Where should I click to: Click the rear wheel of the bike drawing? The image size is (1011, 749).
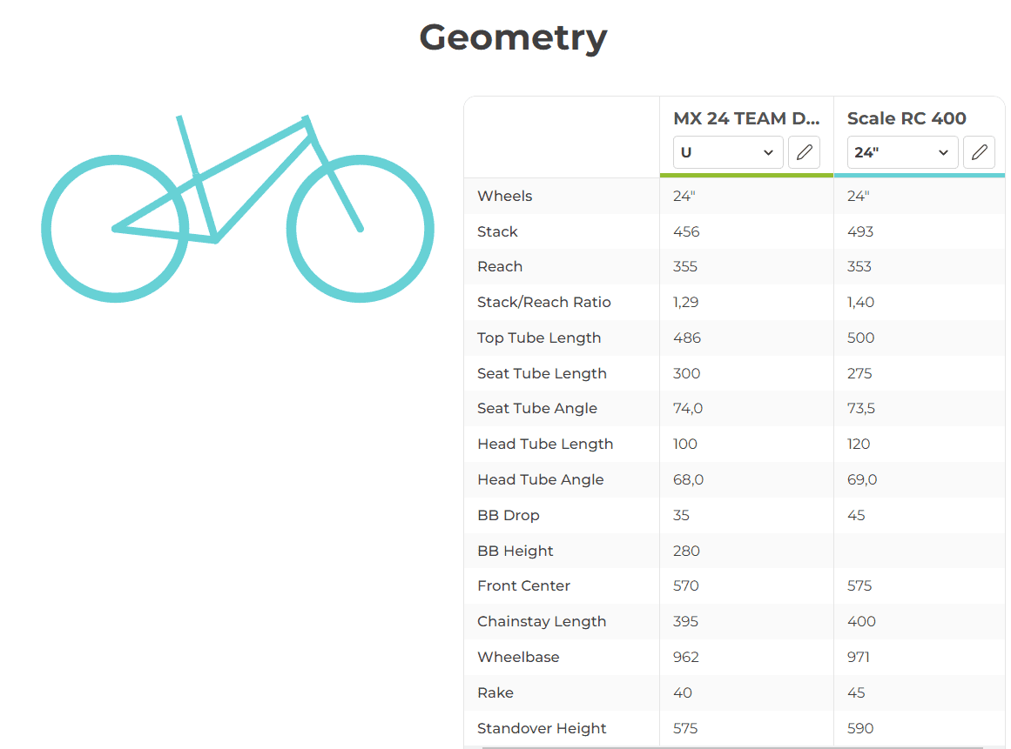click(x=116, y=228)
